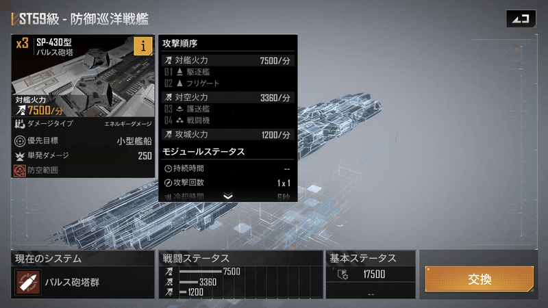Viewport: 548px width, 308px height.
Task: Click the 持続時間 clock icon
Action: (x=168, y=168)
